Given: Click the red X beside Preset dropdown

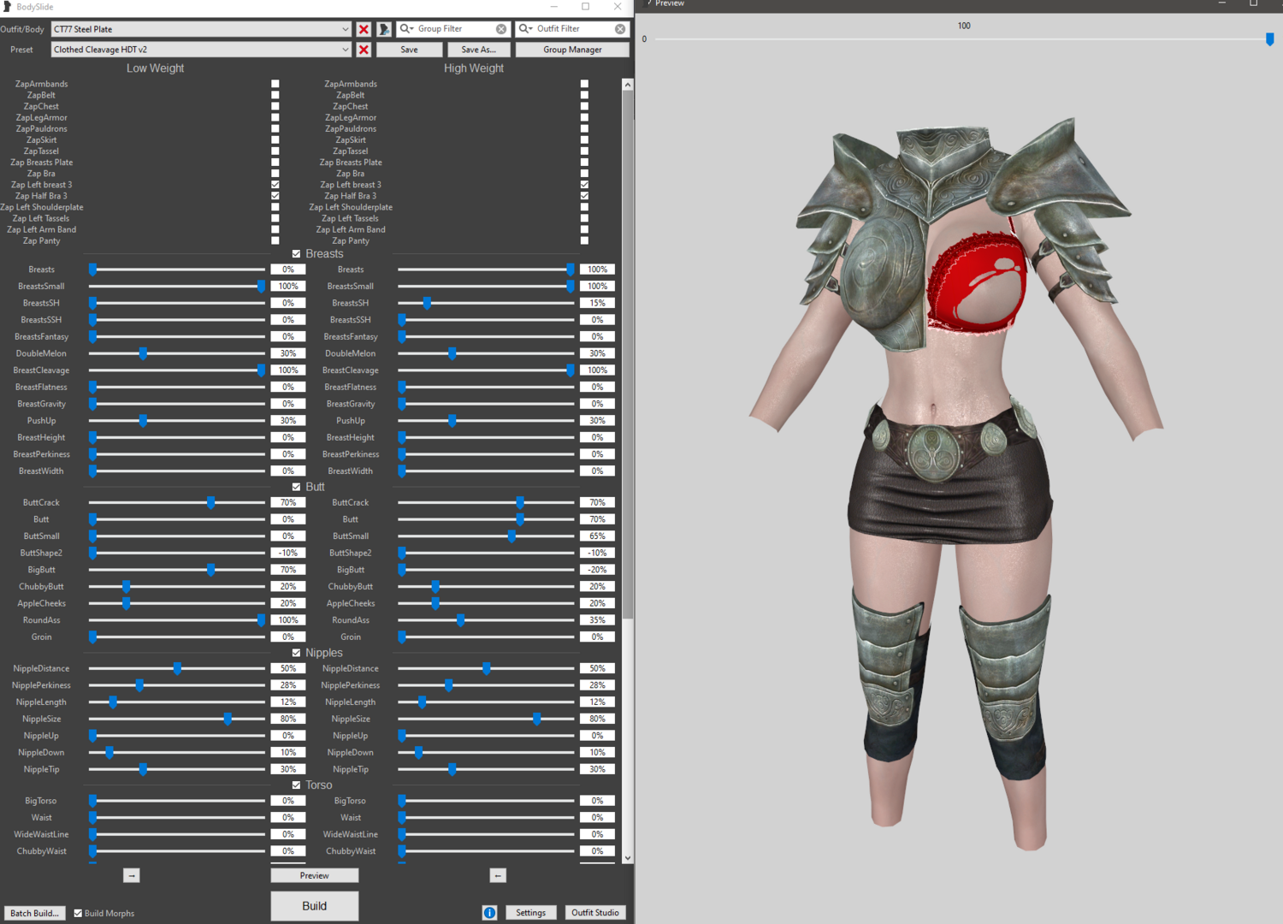Looking at the screenshot, I should point(364,50).
